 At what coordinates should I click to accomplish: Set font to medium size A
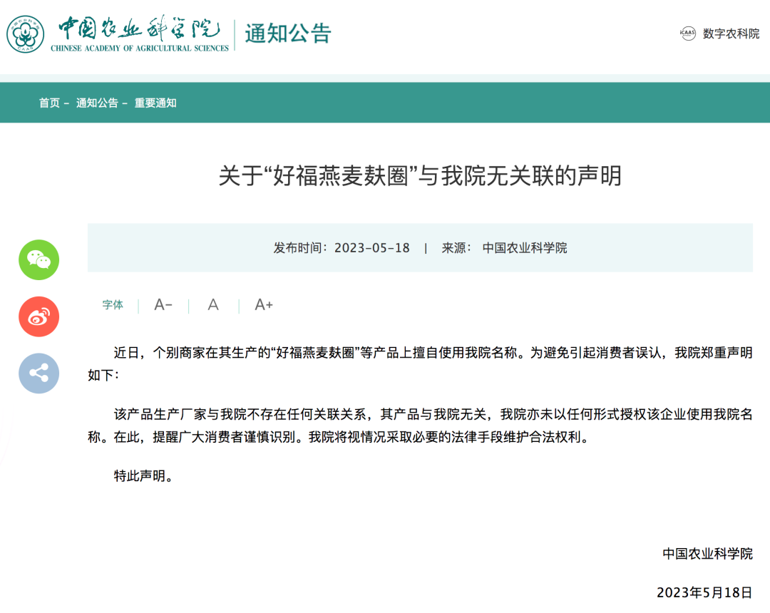pos(212,305)
